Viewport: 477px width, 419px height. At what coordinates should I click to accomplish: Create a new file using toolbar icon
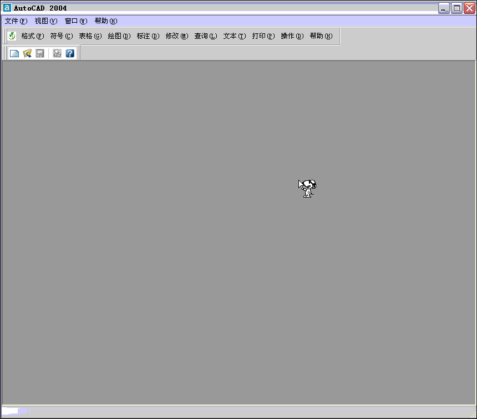[14, 53]
